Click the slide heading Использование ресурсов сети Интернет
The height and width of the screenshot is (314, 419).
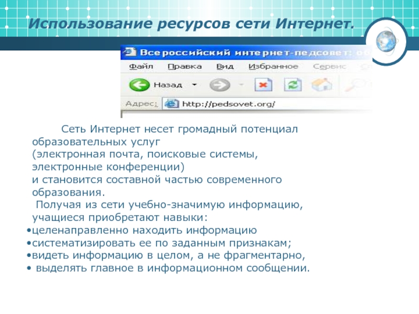pyautogui.click(x=191, y=24)
